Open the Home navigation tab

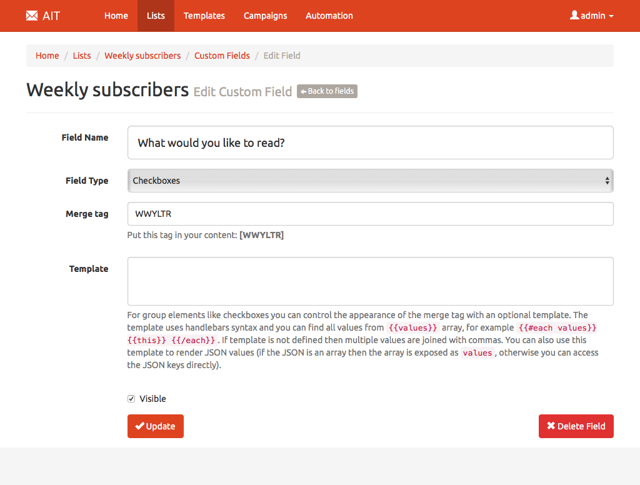pos(116,16)
